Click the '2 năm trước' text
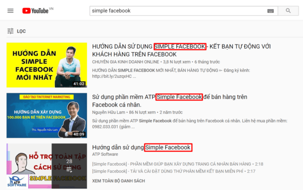Screen dimensions: 303x190 [171, 112]
